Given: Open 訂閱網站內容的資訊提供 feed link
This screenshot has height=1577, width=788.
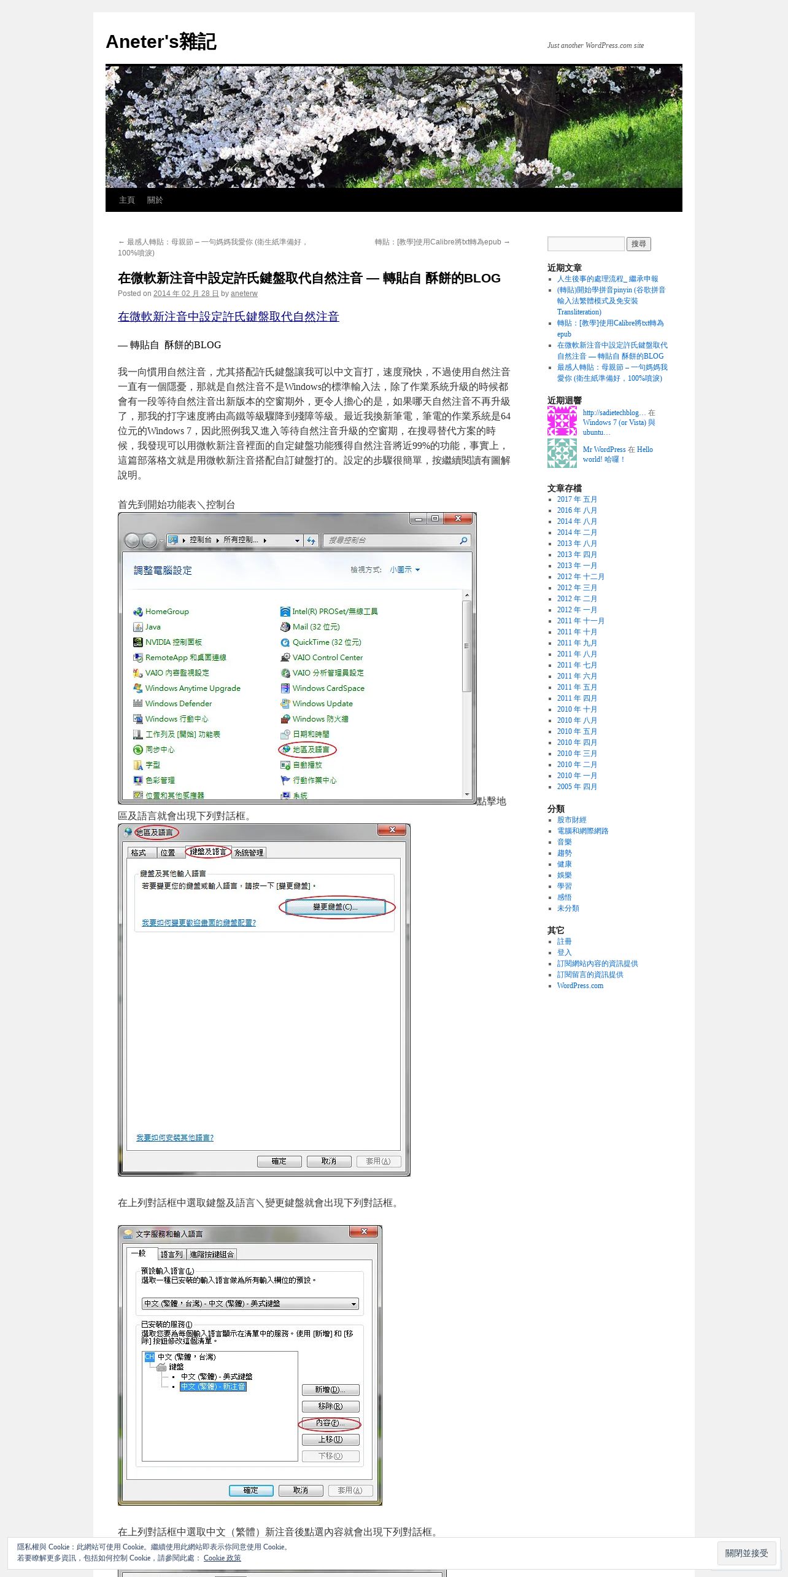Looking at the screenshot, I should pyautogui.click(x=597, y=964).
